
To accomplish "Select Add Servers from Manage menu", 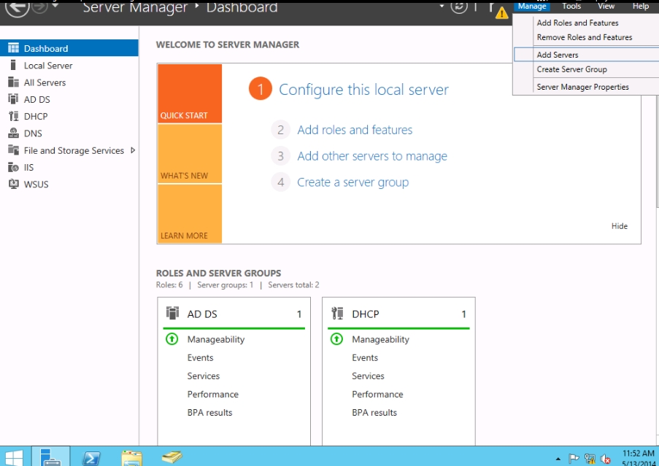I will click(x=587, y=55).
